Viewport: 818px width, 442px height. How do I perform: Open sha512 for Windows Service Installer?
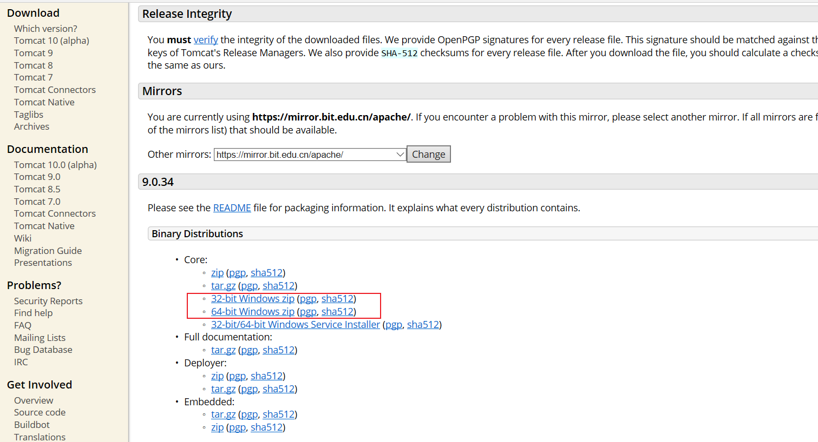(x=423, y=325)
